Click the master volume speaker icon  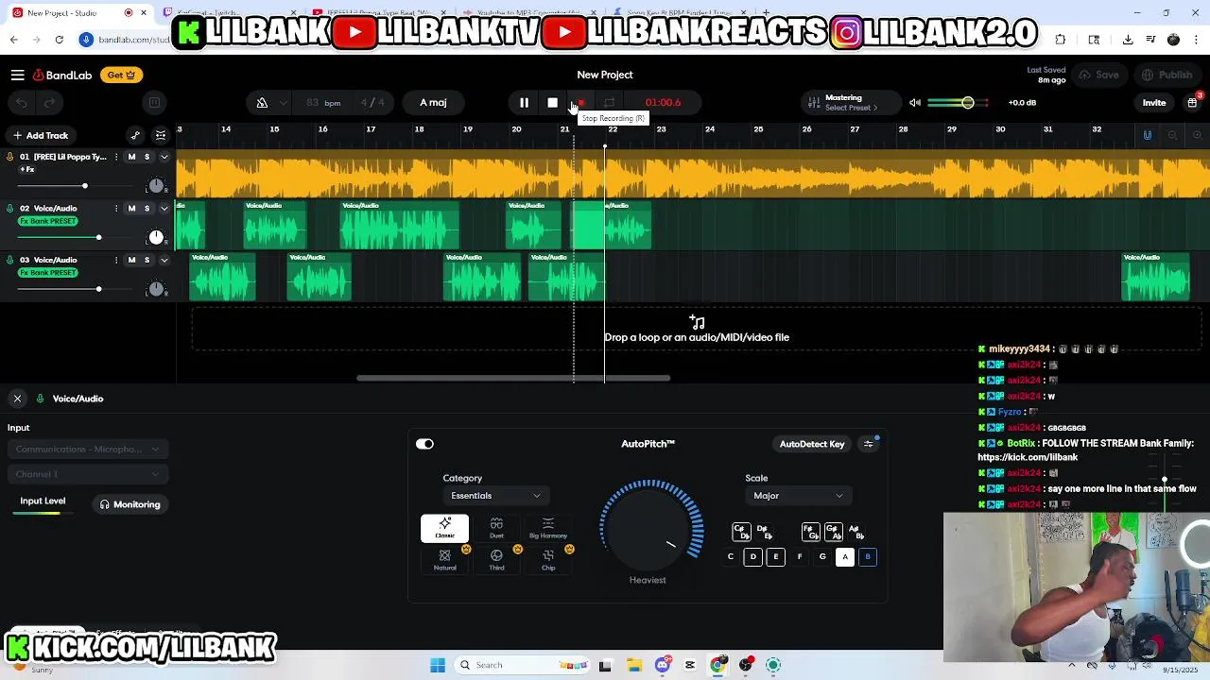pos(915,102)
